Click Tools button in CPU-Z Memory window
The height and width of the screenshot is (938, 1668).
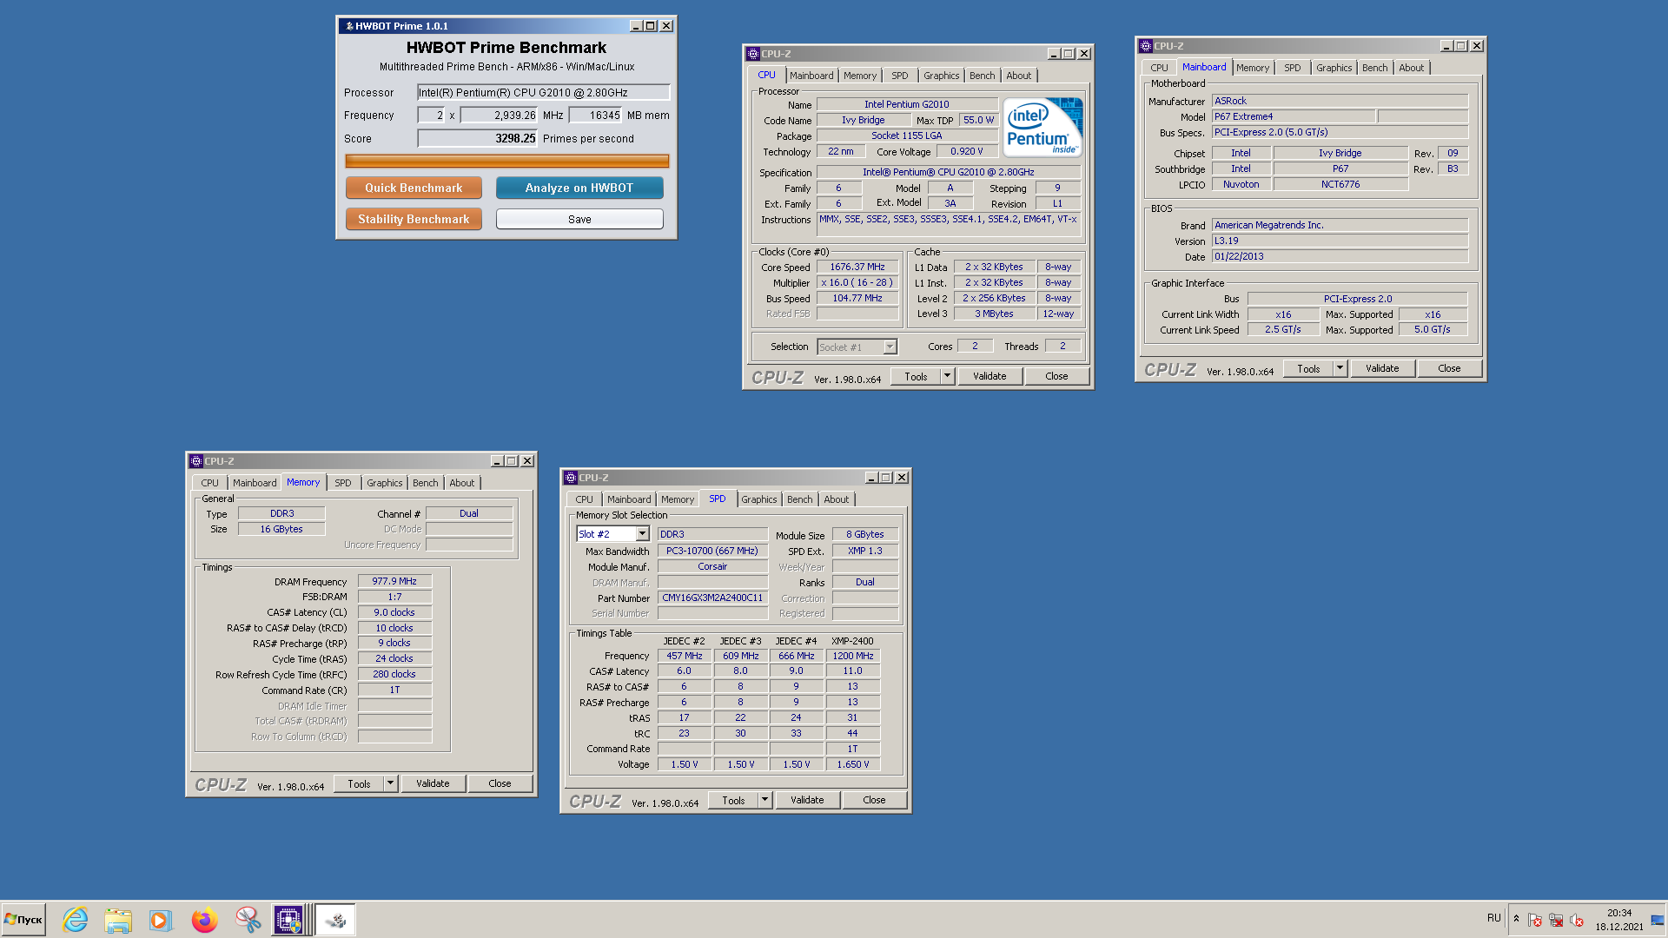tap(359, 783)
